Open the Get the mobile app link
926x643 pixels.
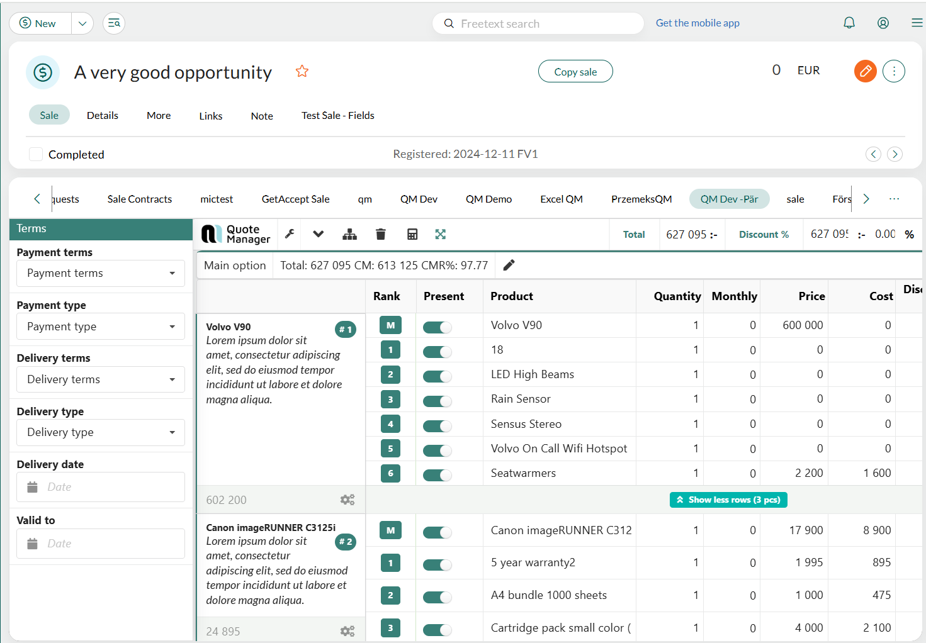(697, 23)
